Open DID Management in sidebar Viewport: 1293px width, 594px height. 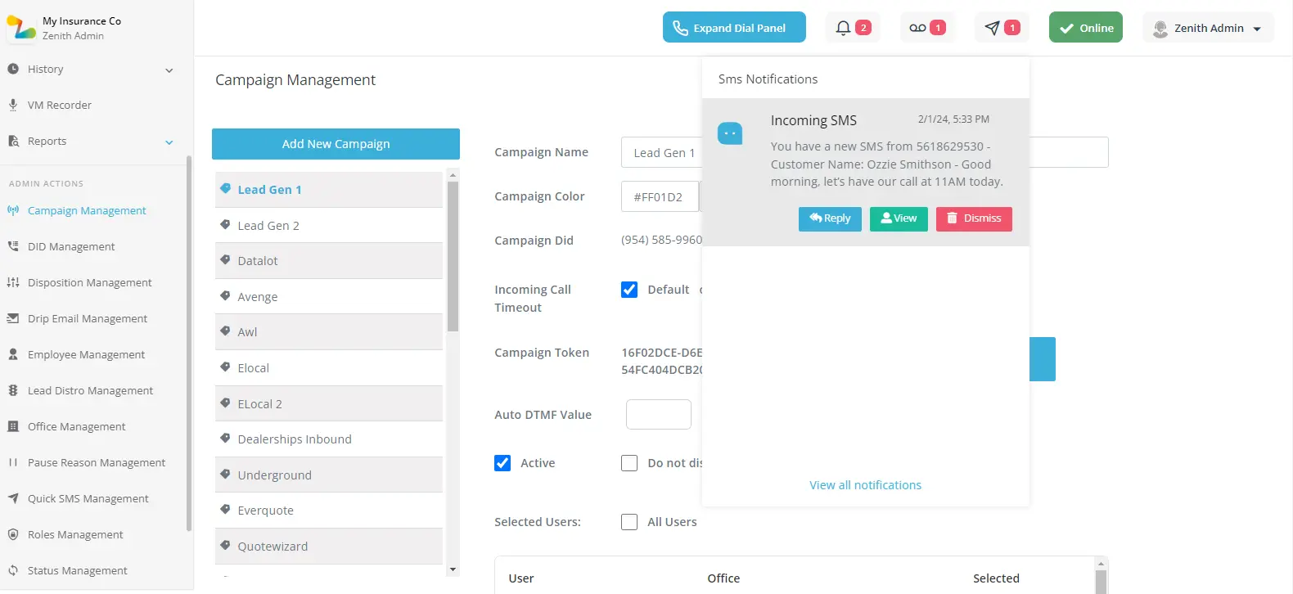(71, 246)
